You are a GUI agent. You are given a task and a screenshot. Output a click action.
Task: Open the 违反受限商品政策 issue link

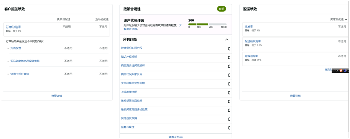(x=132, y=101)
